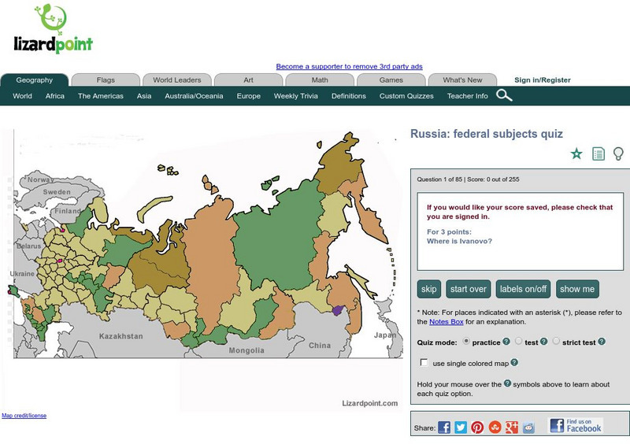This screenshot has width=630, height=444.
Task: Open The Americas menu item
Action: tap(101, 96)
